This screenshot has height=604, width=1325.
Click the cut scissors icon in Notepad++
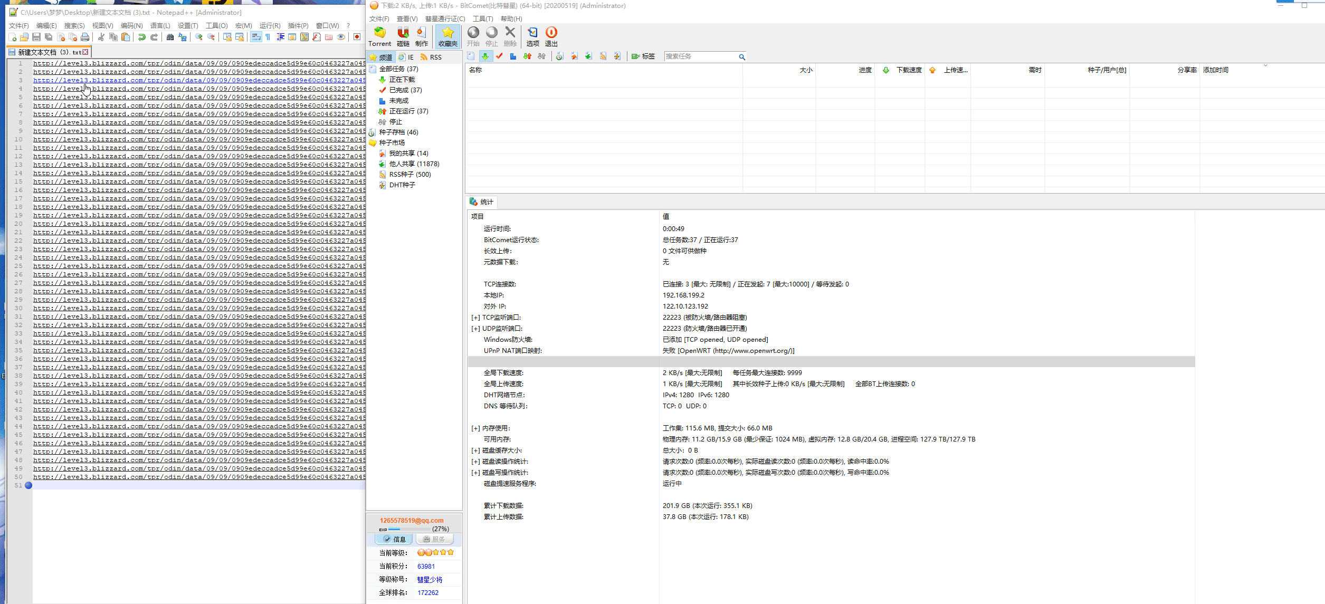(101, 37)
